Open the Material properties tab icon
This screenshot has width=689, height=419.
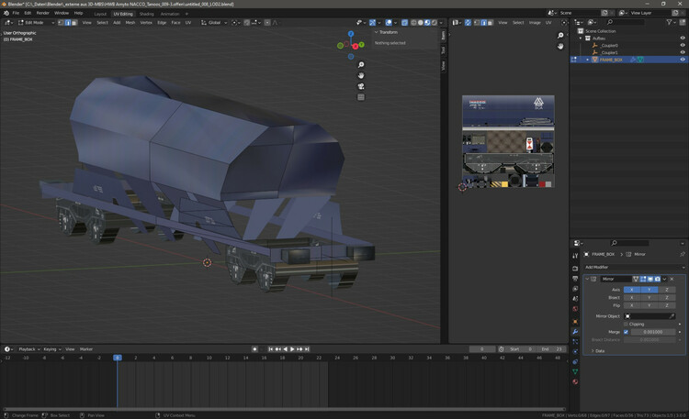coord(575,381)
